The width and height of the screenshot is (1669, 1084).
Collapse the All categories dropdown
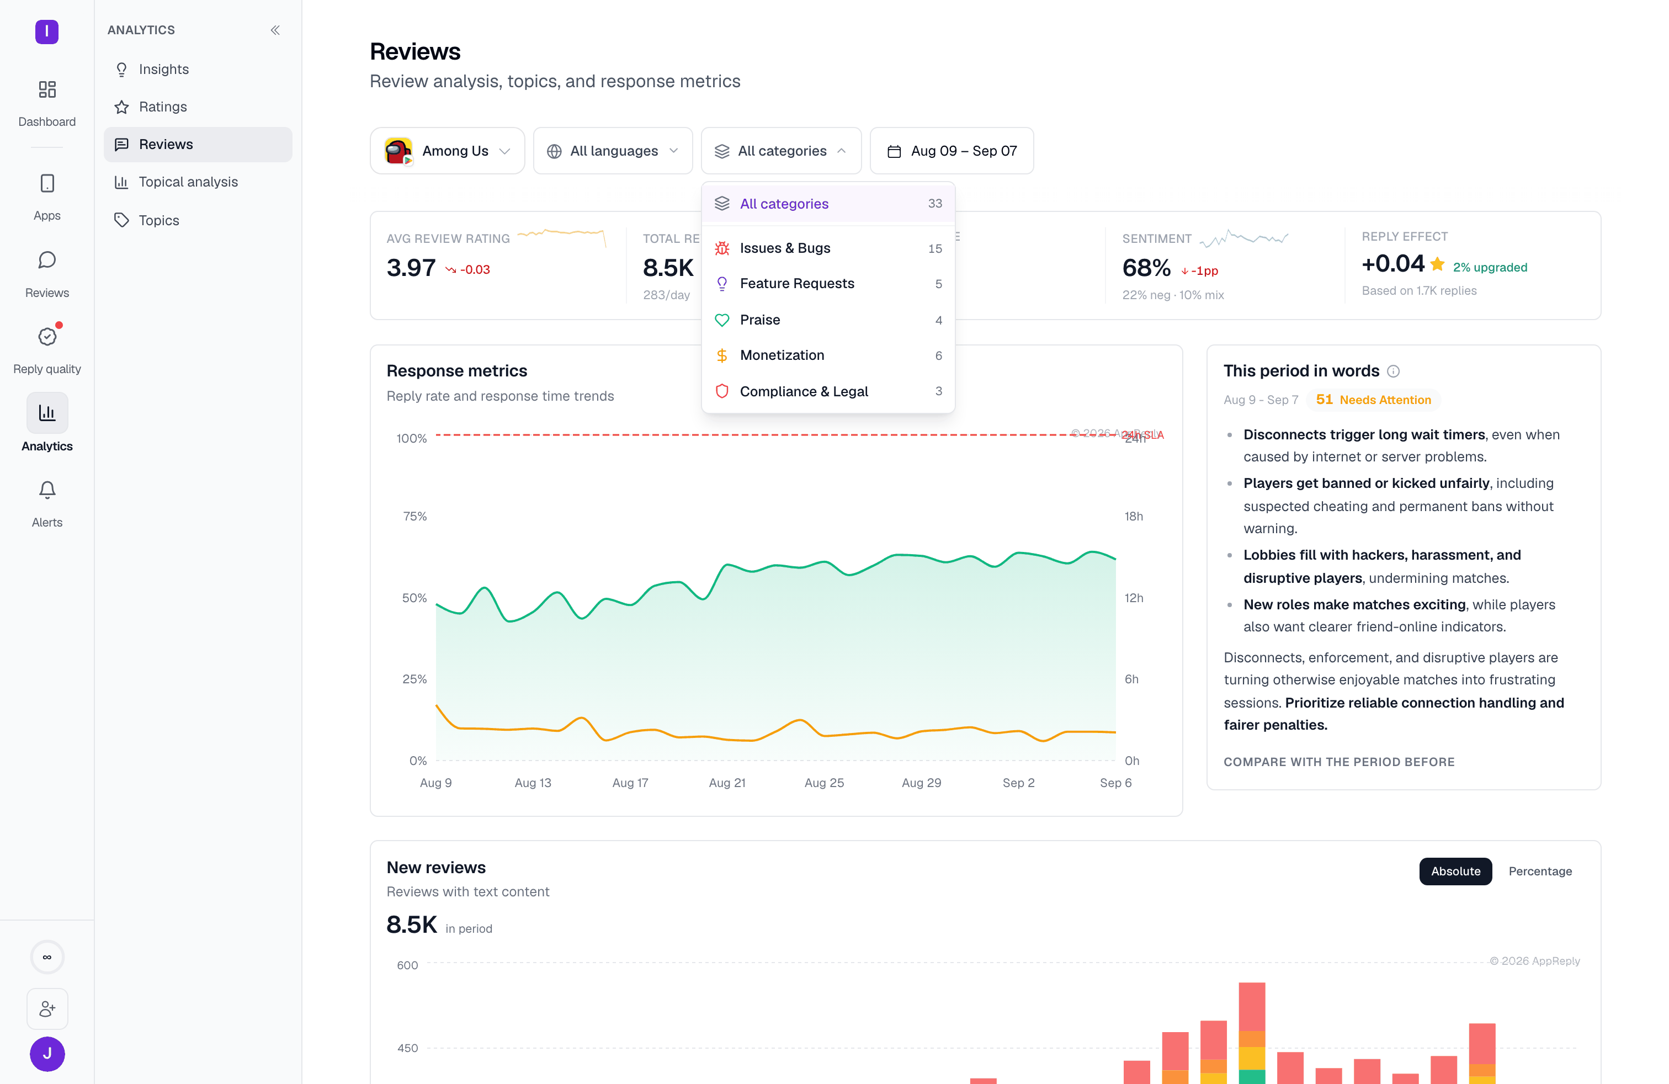click(x=781, y=151)
